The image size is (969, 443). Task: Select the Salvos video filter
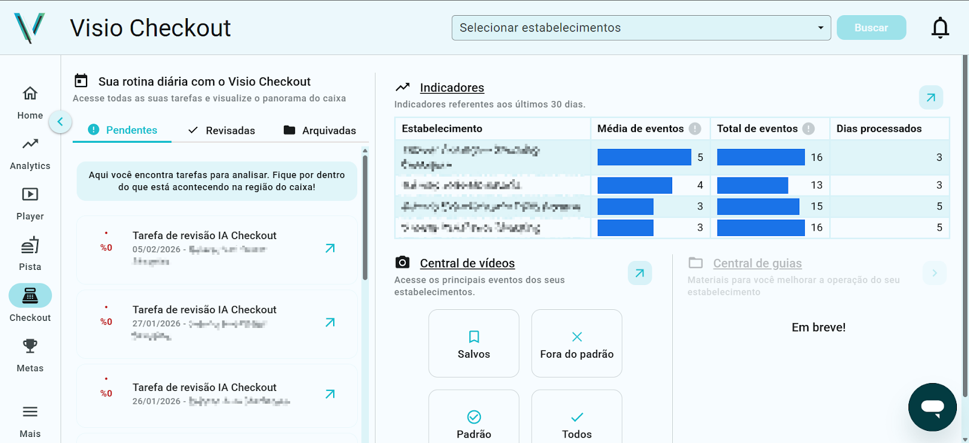pos(474,344)
